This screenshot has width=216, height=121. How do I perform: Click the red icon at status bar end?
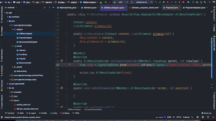[x=213, y=117]
